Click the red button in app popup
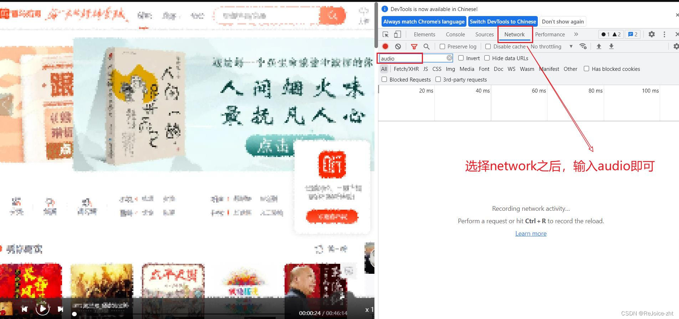The width and height of the screenshot is (679, 319). (332, 216)
